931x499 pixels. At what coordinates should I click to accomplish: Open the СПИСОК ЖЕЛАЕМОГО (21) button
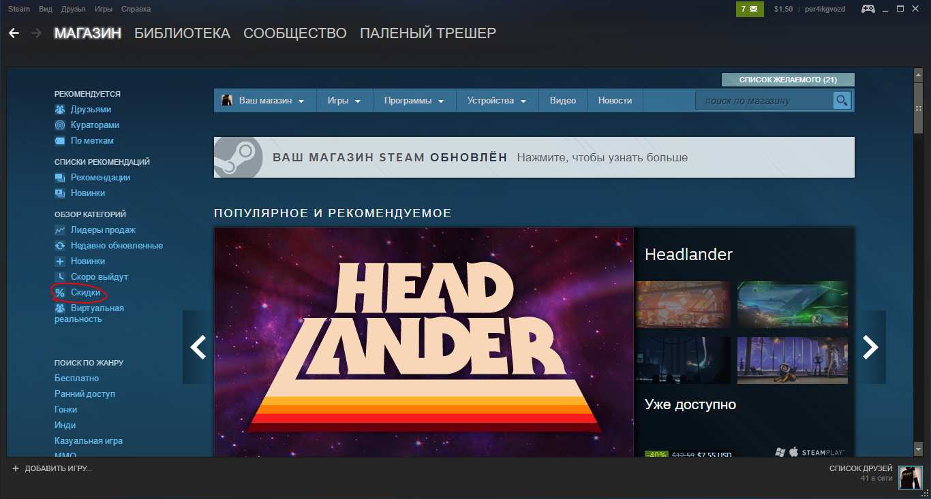[x=788, y=80]
